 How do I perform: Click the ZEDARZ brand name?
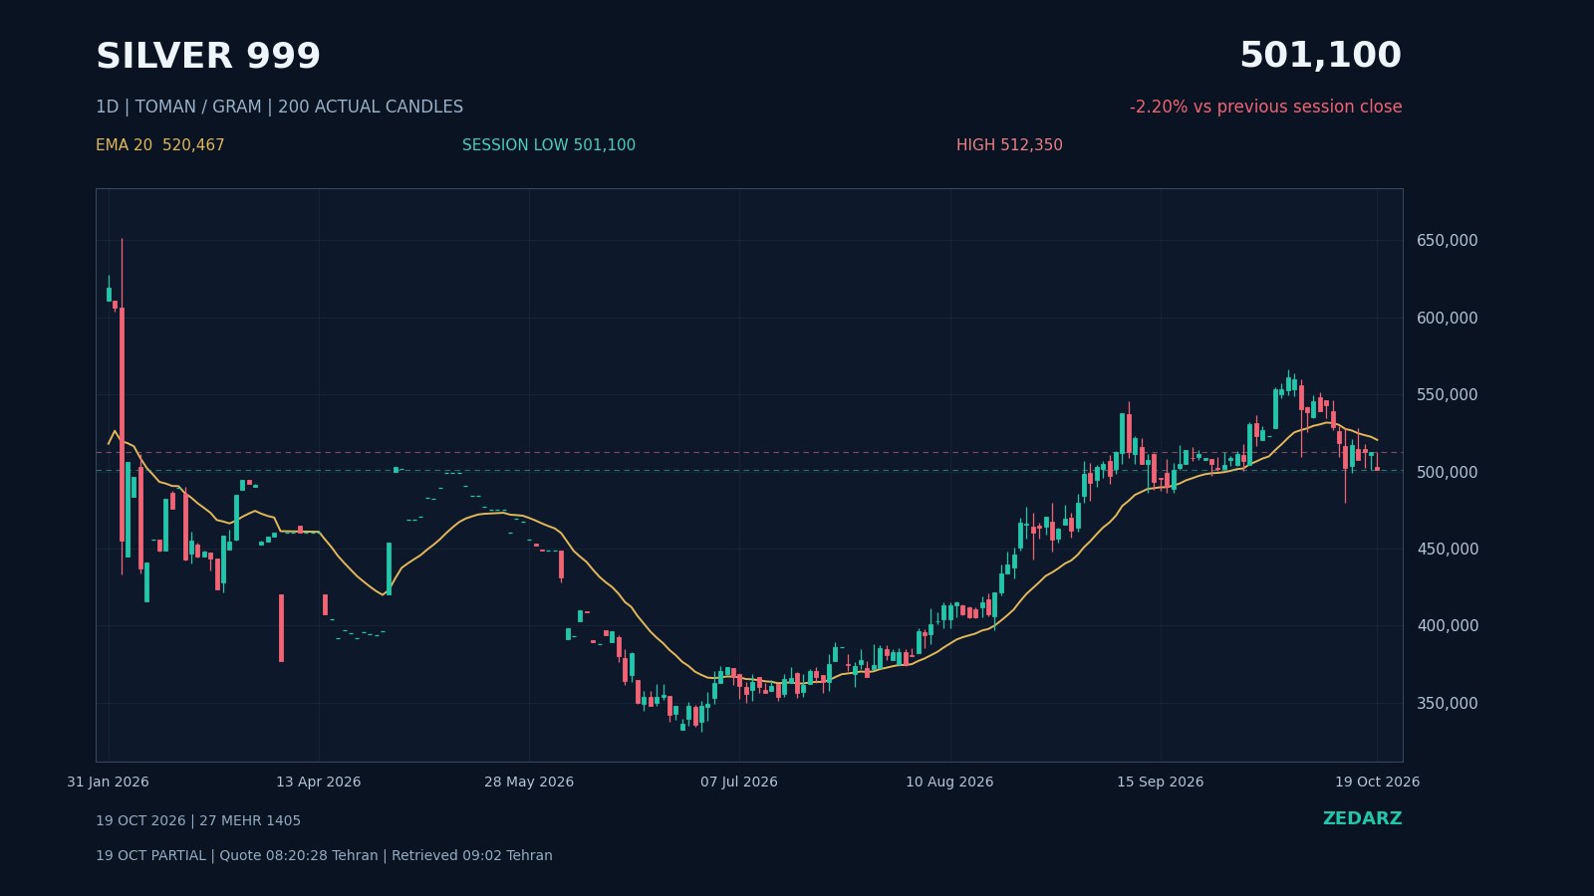click(x=1362, y=818)
